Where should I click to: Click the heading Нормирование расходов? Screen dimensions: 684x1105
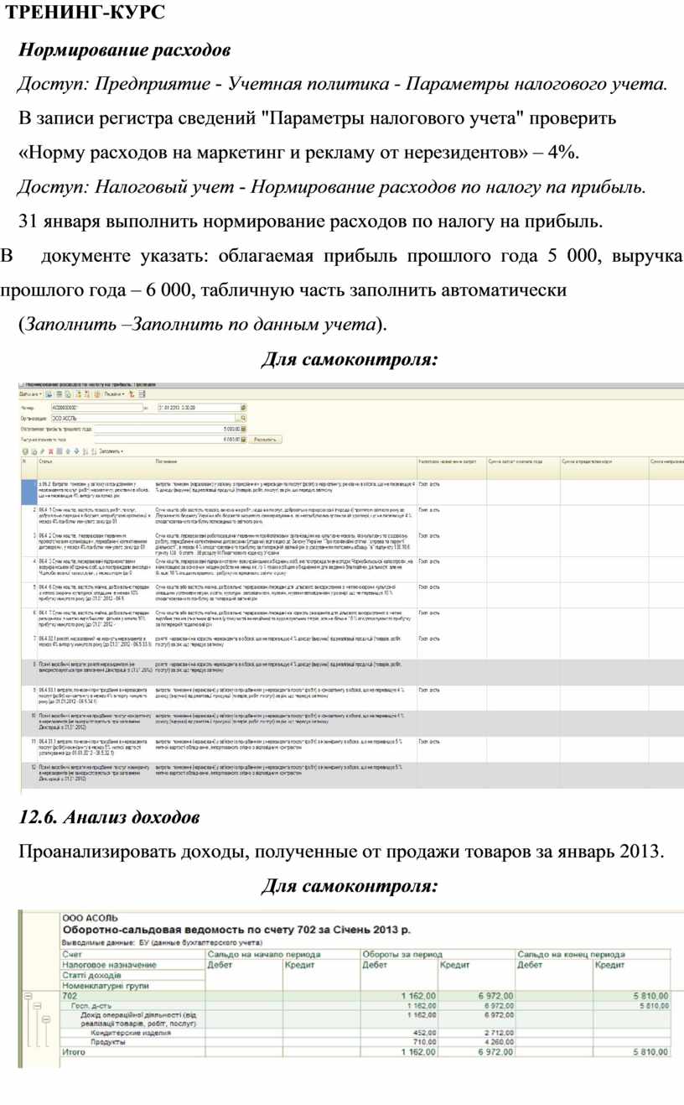coord(125,51)
